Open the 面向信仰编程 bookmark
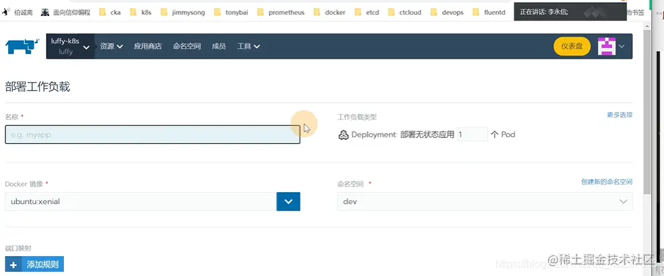The image size is (664, 276). tap(65, 12)
